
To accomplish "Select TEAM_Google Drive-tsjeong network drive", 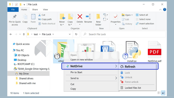I will pos(32,69).
